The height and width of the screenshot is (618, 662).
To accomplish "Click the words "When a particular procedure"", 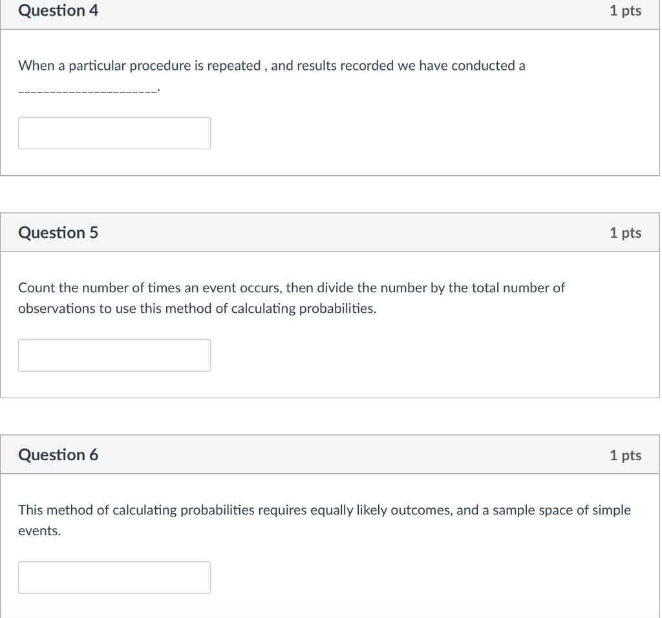I will (x=92, y=66).
